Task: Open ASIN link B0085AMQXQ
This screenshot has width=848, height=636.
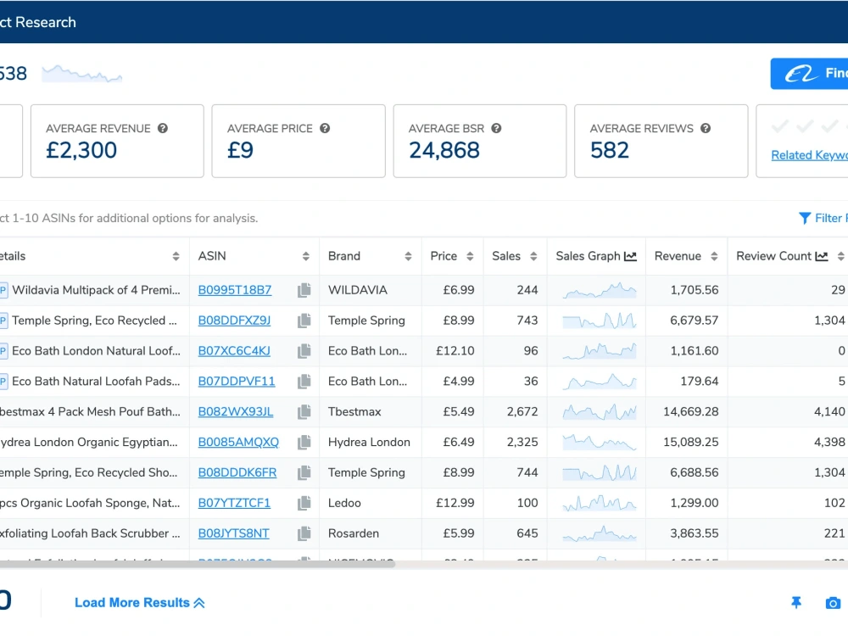Action: 238,442
